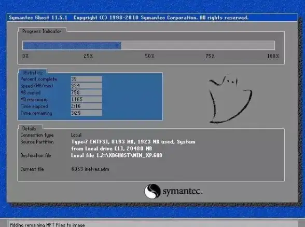This screenshot has width=305, height=227.
Task: Click the Current file name inetres.adm
Action: (90, 169)
